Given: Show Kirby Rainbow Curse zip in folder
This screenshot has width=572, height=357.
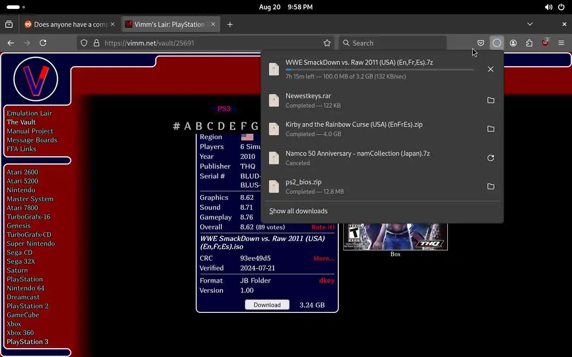Looking at the screenshot, I should [x=491, y=129].
